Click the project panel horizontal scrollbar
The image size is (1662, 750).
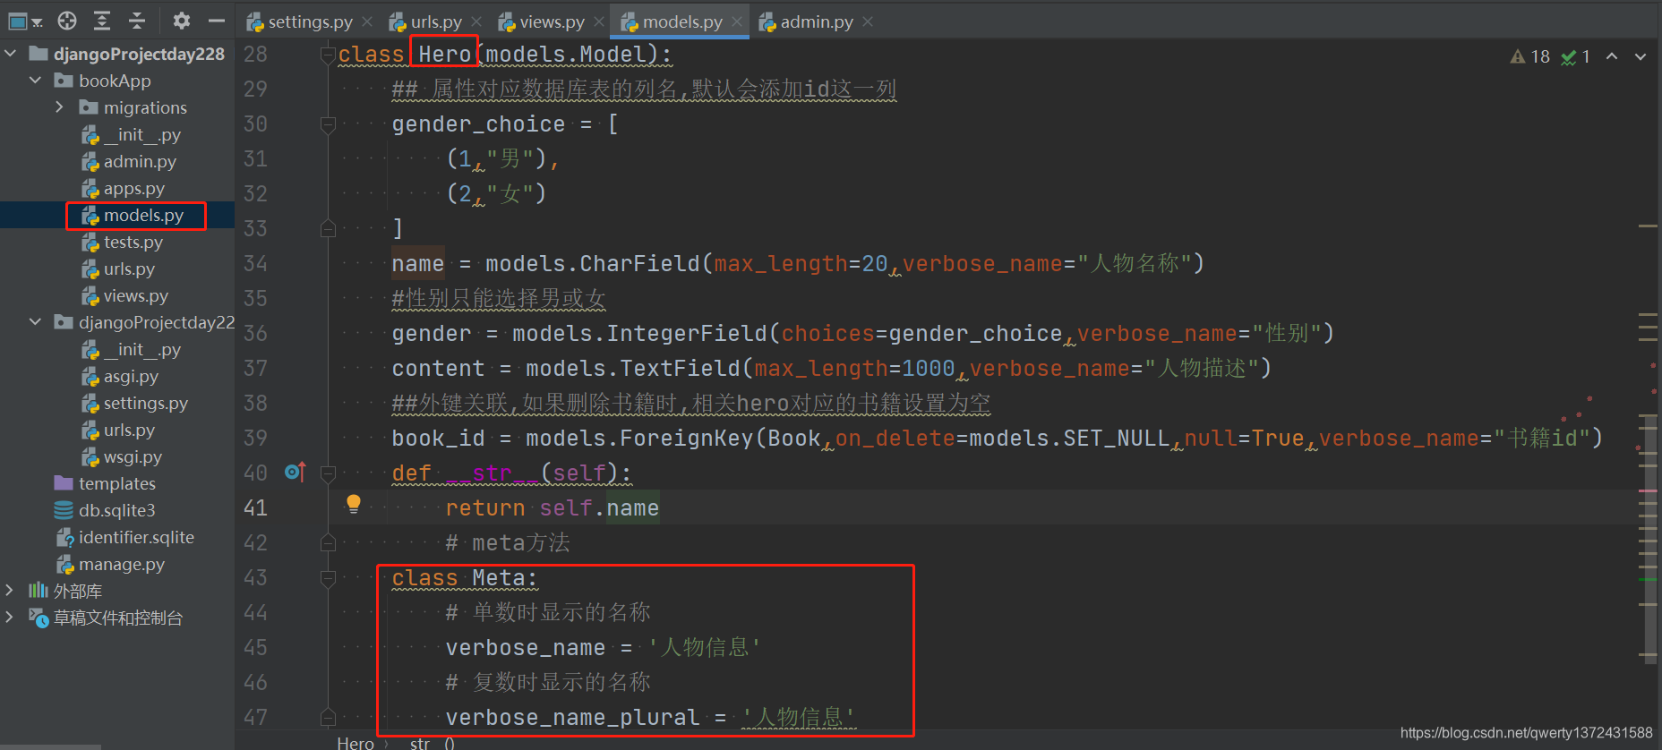tap(50, 746)
